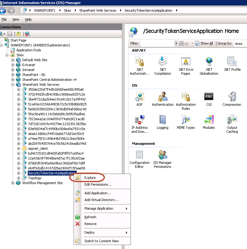Screen dimensions: 247x249
Task: Click the Show All button
Action: (204, 43)
